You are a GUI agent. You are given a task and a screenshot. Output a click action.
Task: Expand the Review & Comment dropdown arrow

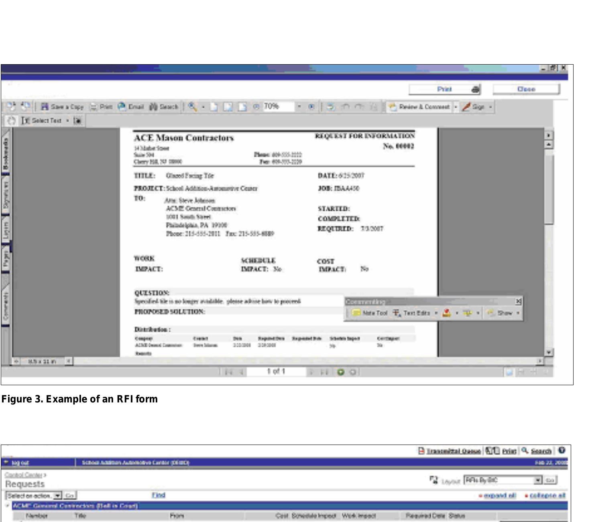tap(456, 107)
